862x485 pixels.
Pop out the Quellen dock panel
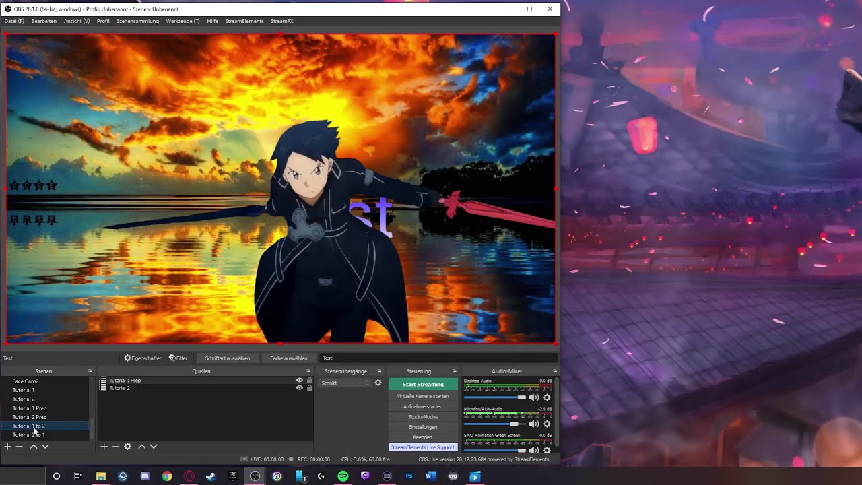click(308, 371)
